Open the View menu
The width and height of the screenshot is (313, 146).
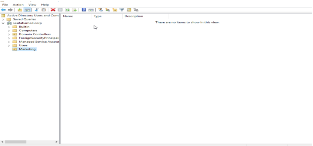click(x=32, y=5)
